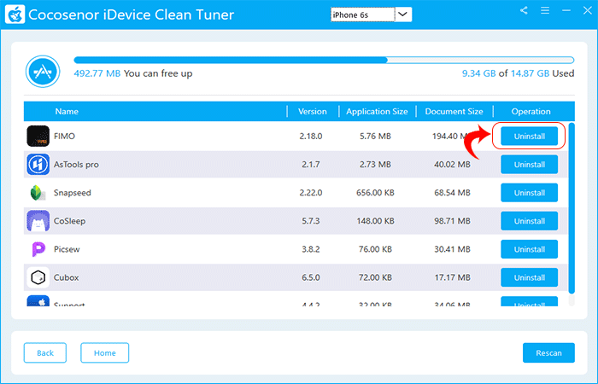Viewport: 598px width, 384px height.
Task: Open the hamburger menu icon
Action: click(545, 10)
